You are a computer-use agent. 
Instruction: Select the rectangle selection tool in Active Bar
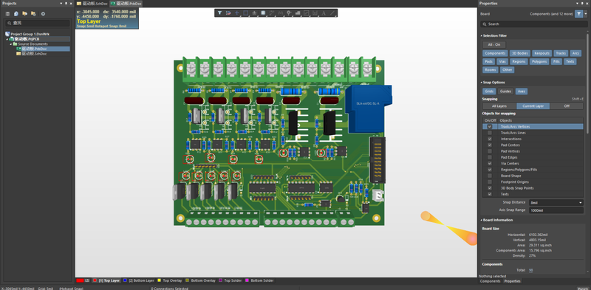[x=246, y=13]
